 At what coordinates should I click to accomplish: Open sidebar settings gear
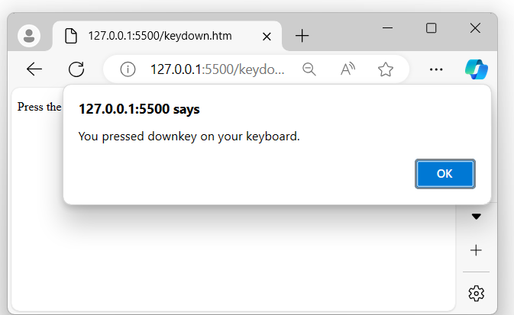pyautogui.click(x=476, y=293)
